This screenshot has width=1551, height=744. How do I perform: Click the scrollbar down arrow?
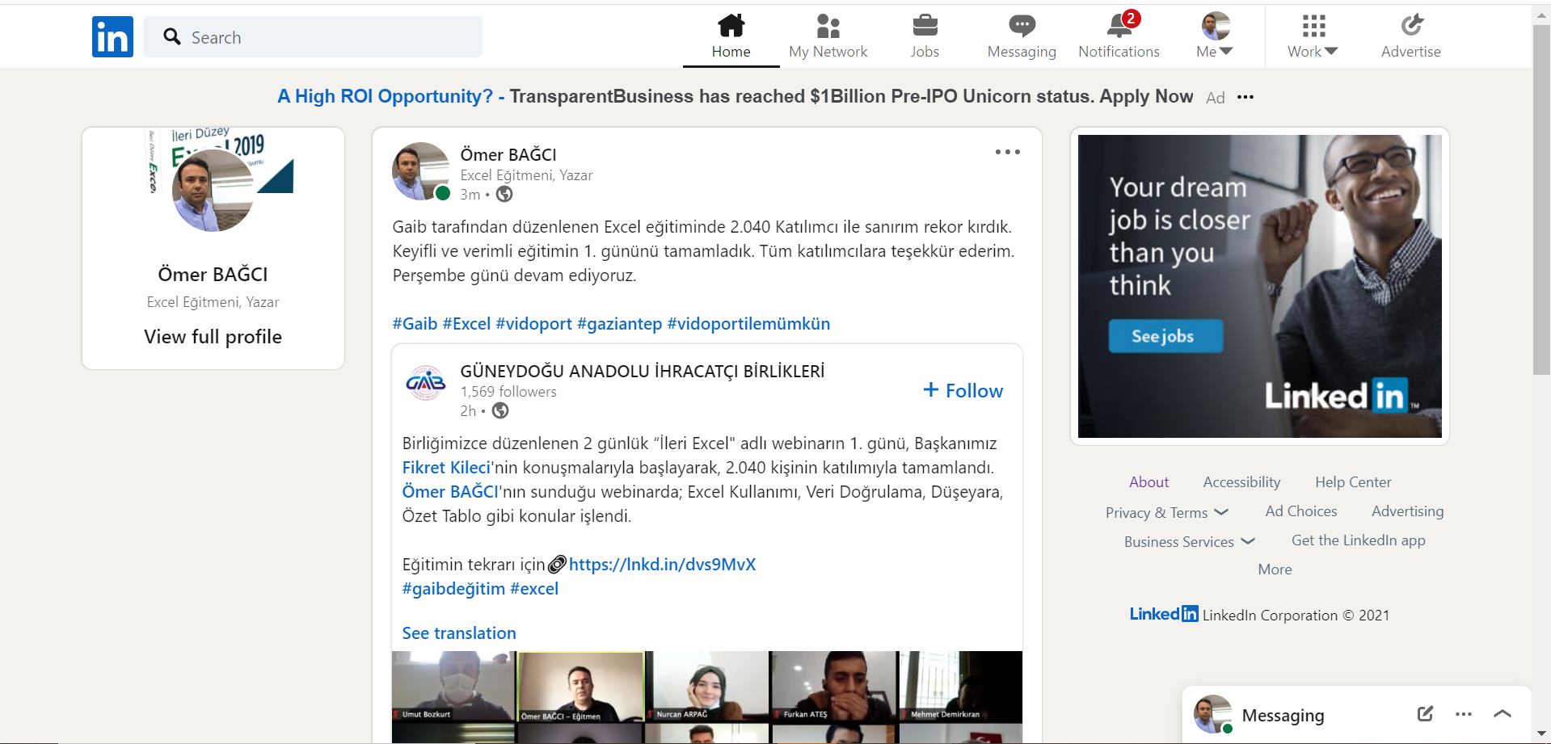click(x=1541, y=734)
